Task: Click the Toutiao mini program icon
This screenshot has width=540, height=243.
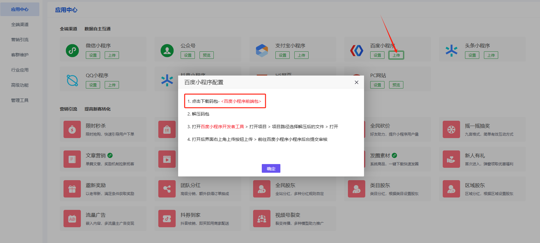Action: pyautogui.click(x=451, y=50)
